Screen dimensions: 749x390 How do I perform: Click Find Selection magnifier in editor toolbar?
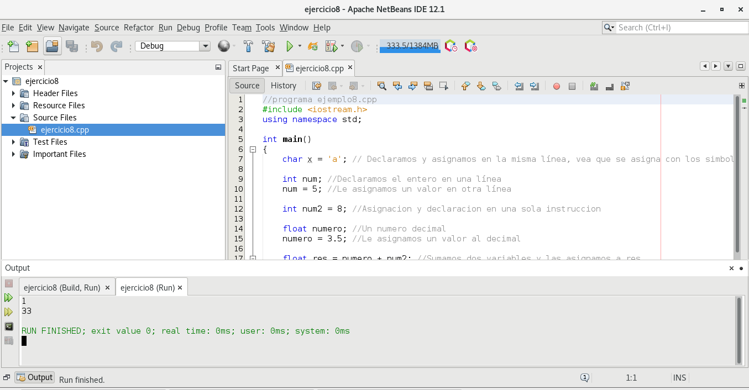pos(381,86)
